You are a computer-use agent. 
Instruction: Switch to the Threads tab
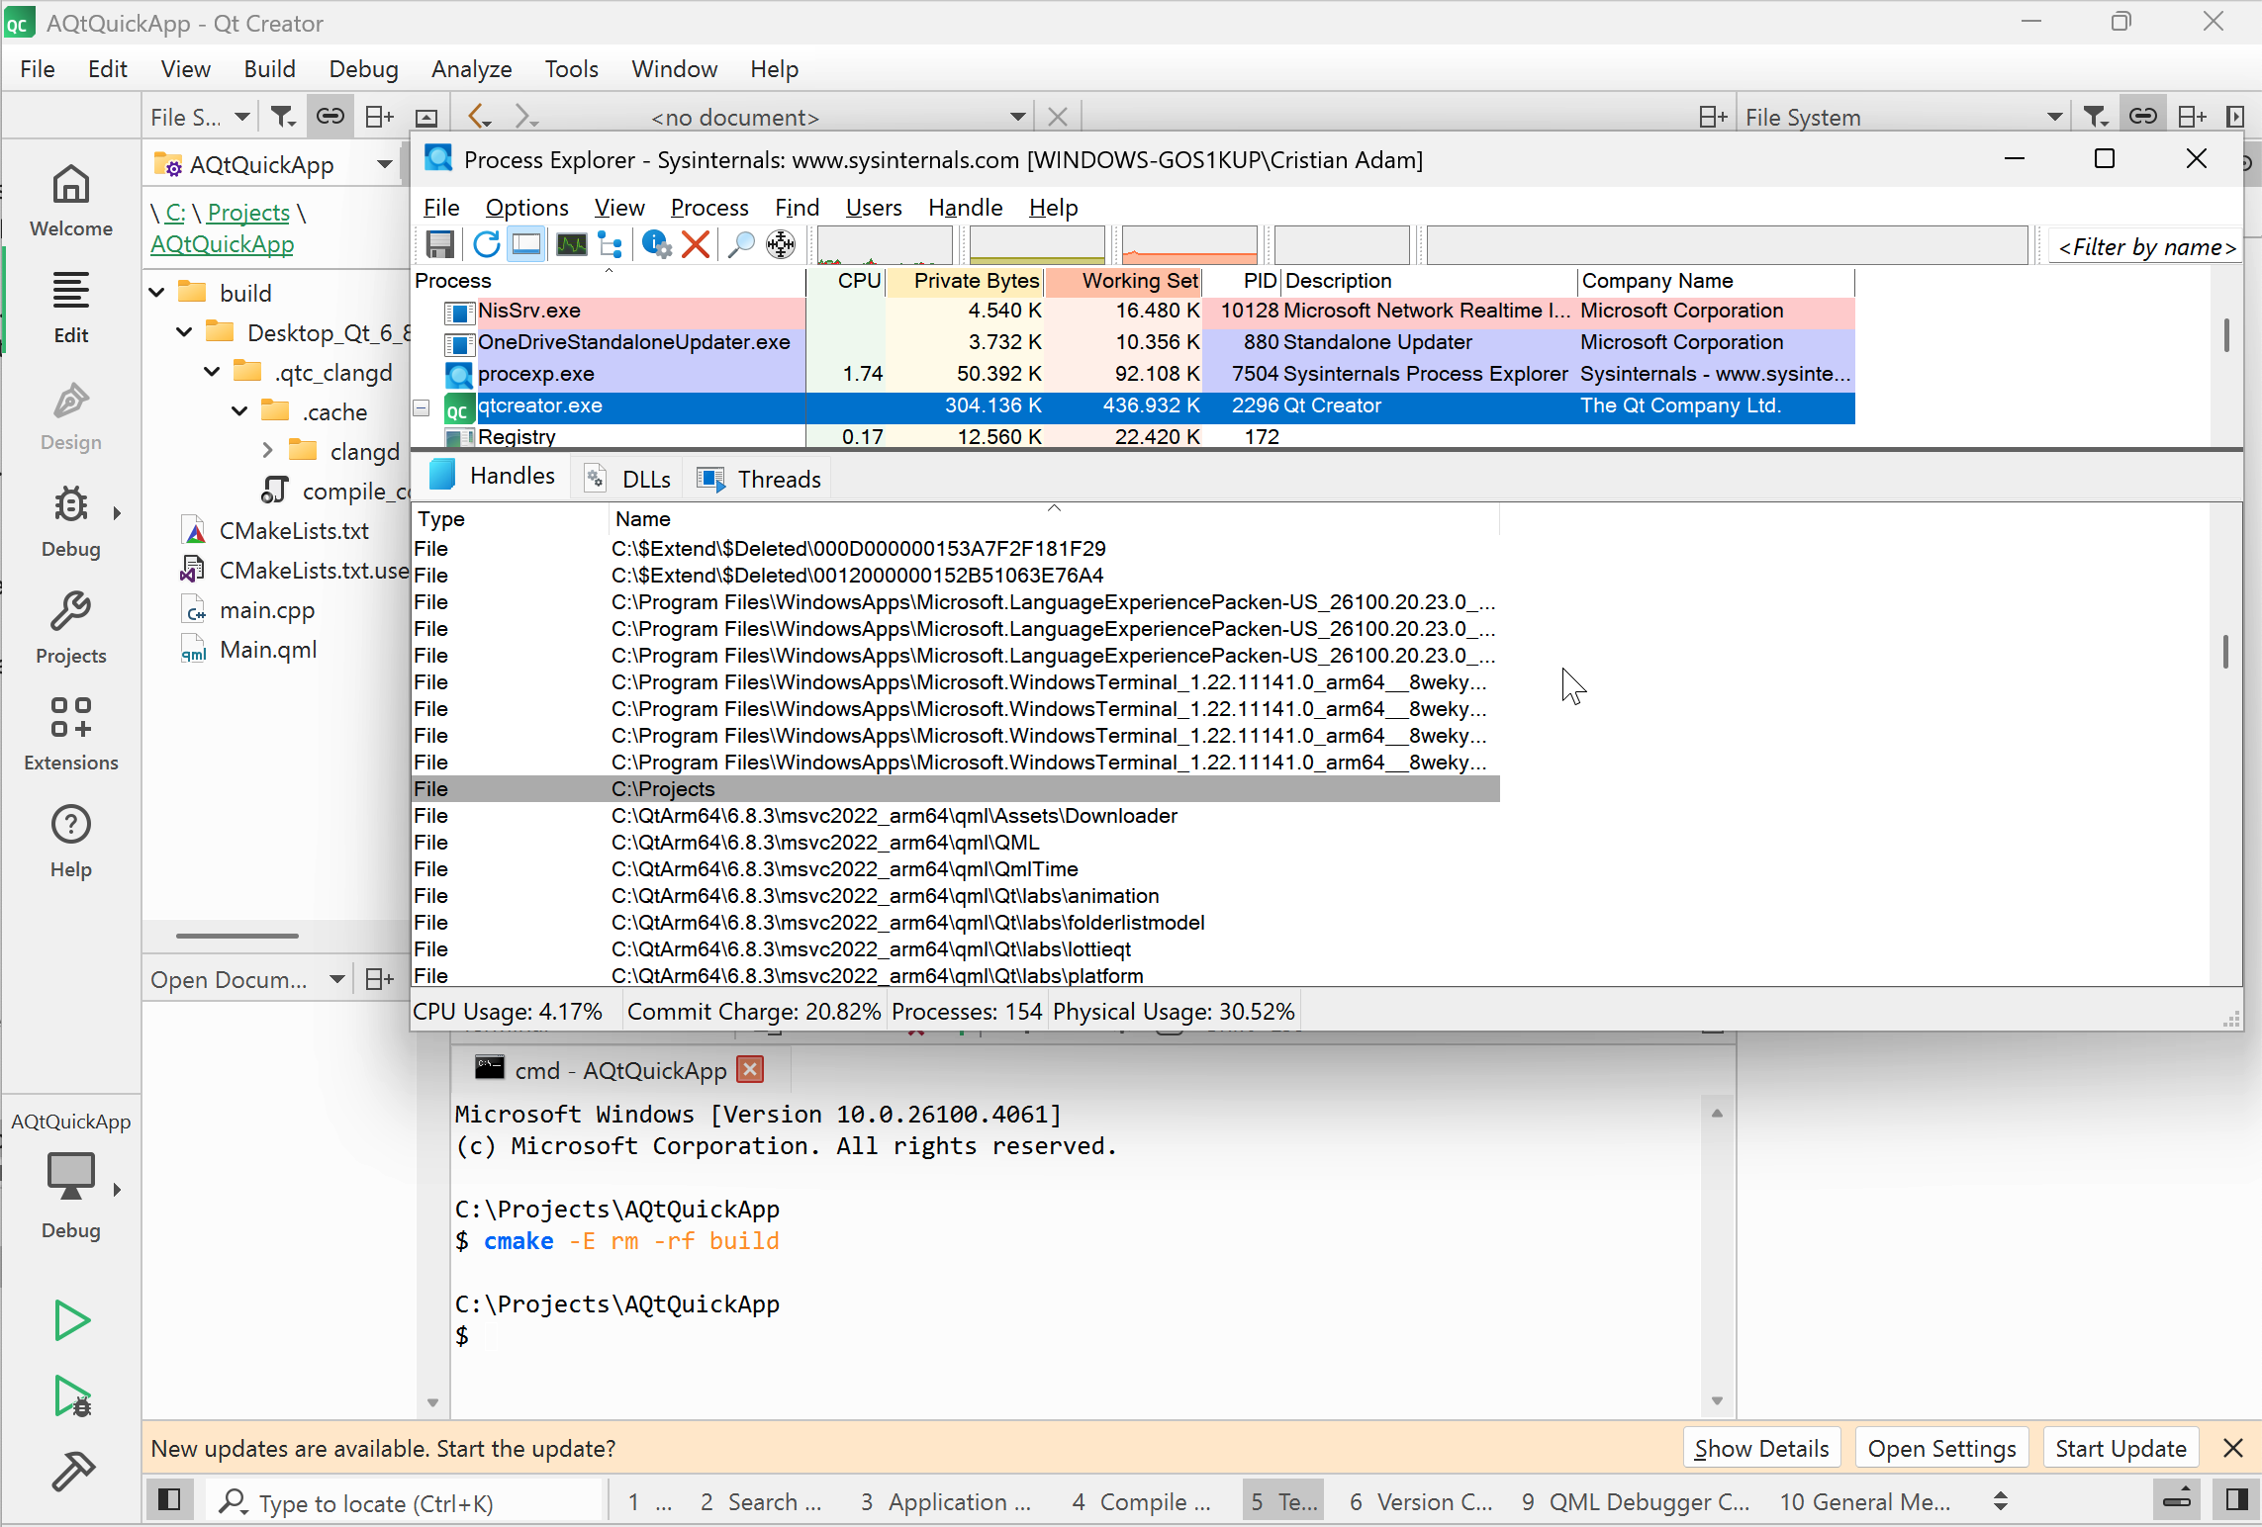[760, 479]
